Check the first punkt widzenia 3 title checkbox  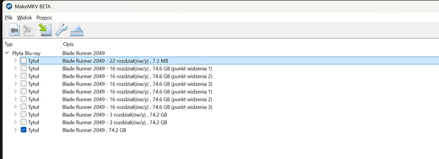coord(24,84)
